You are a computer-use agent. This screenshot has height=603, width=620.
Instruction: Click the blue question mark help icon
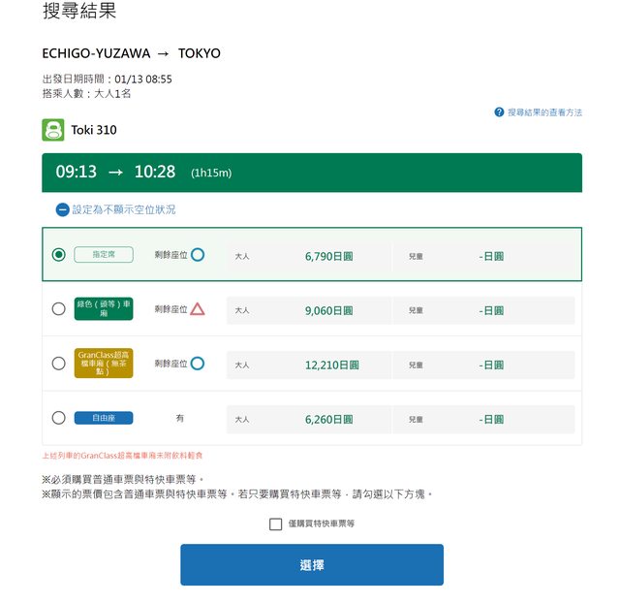tap(499, 112)
